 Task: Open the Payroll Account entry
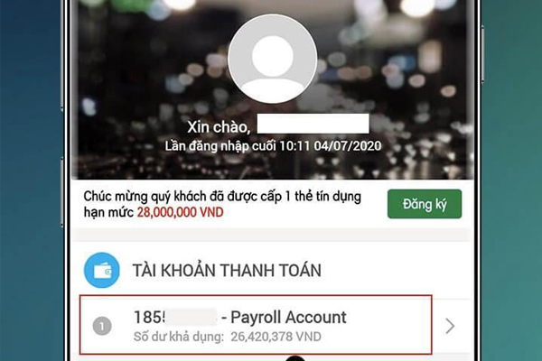pos(256,325)
